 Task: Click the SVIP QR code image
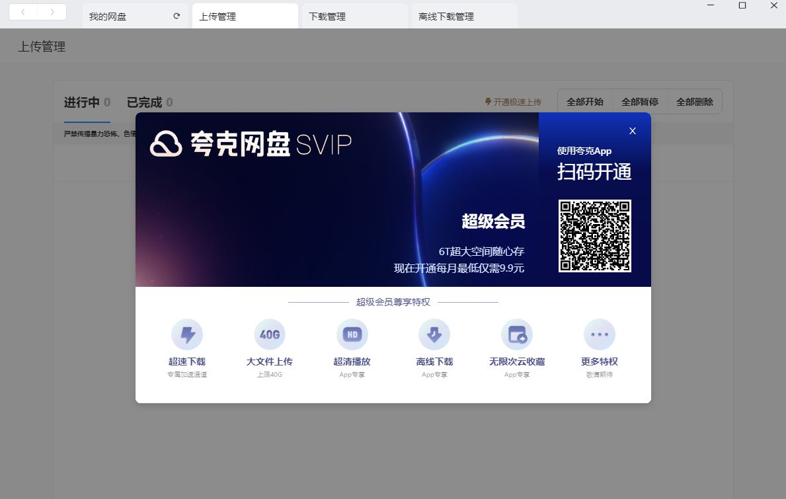pyautogui.click(x=595, y=236)
